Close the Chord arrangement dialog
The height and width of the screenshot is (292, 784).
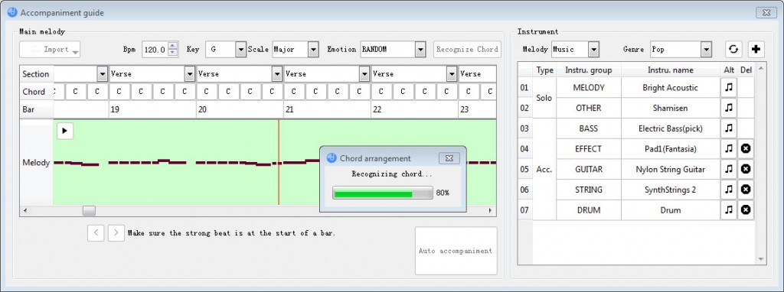449,158
